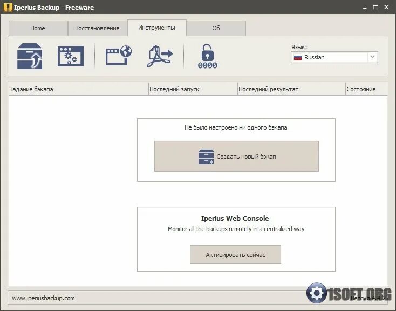Open the general settings gears window icon
The image size is (396, 311).
coord(71,56)
